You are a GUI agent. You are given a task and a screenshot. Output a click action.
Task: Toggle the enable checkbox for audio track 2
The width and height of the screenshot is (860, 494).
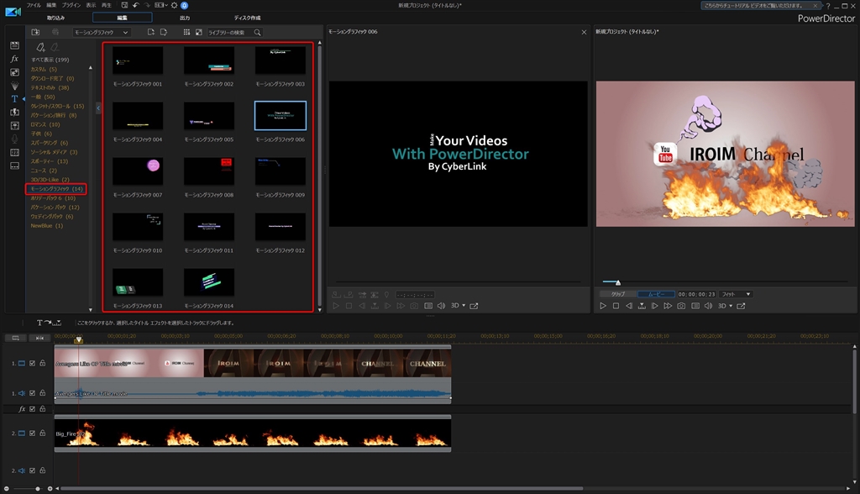coord(33,470)
